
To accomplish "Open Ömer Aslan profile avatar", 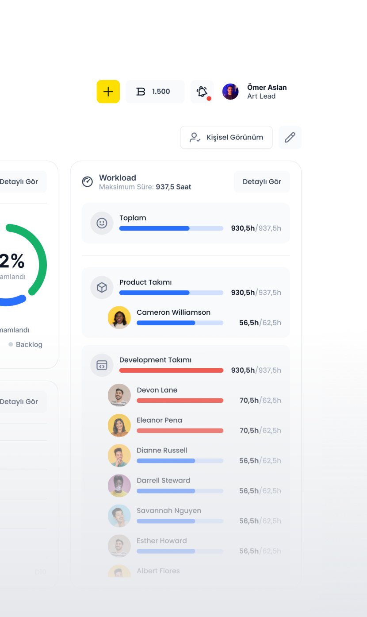I will pos(230,92).
